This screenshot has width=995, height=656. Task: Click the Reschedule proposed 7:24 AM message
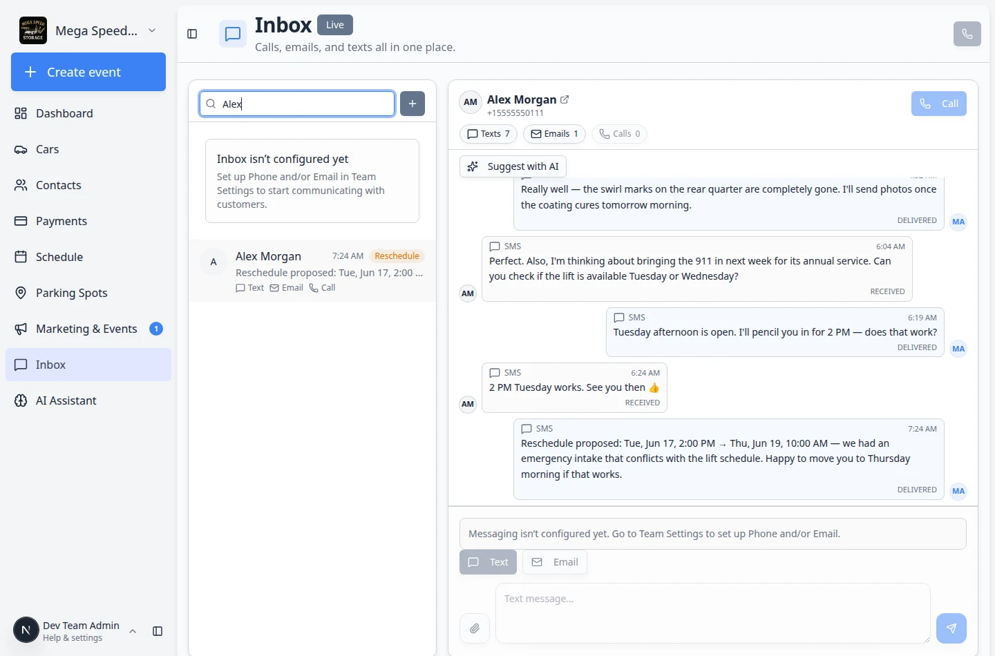pyautogui.click(x=729, y=459)
